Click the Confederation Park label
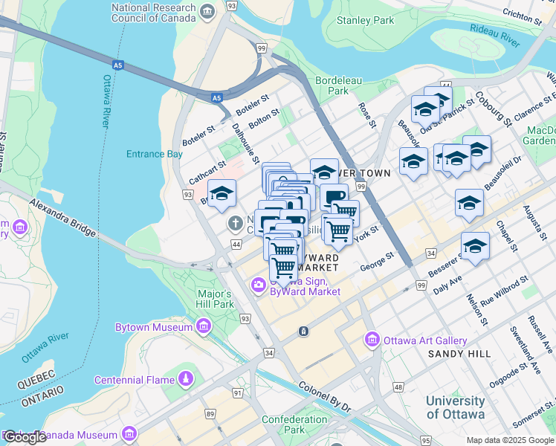 pyautogui.click(x=294, y=424)
